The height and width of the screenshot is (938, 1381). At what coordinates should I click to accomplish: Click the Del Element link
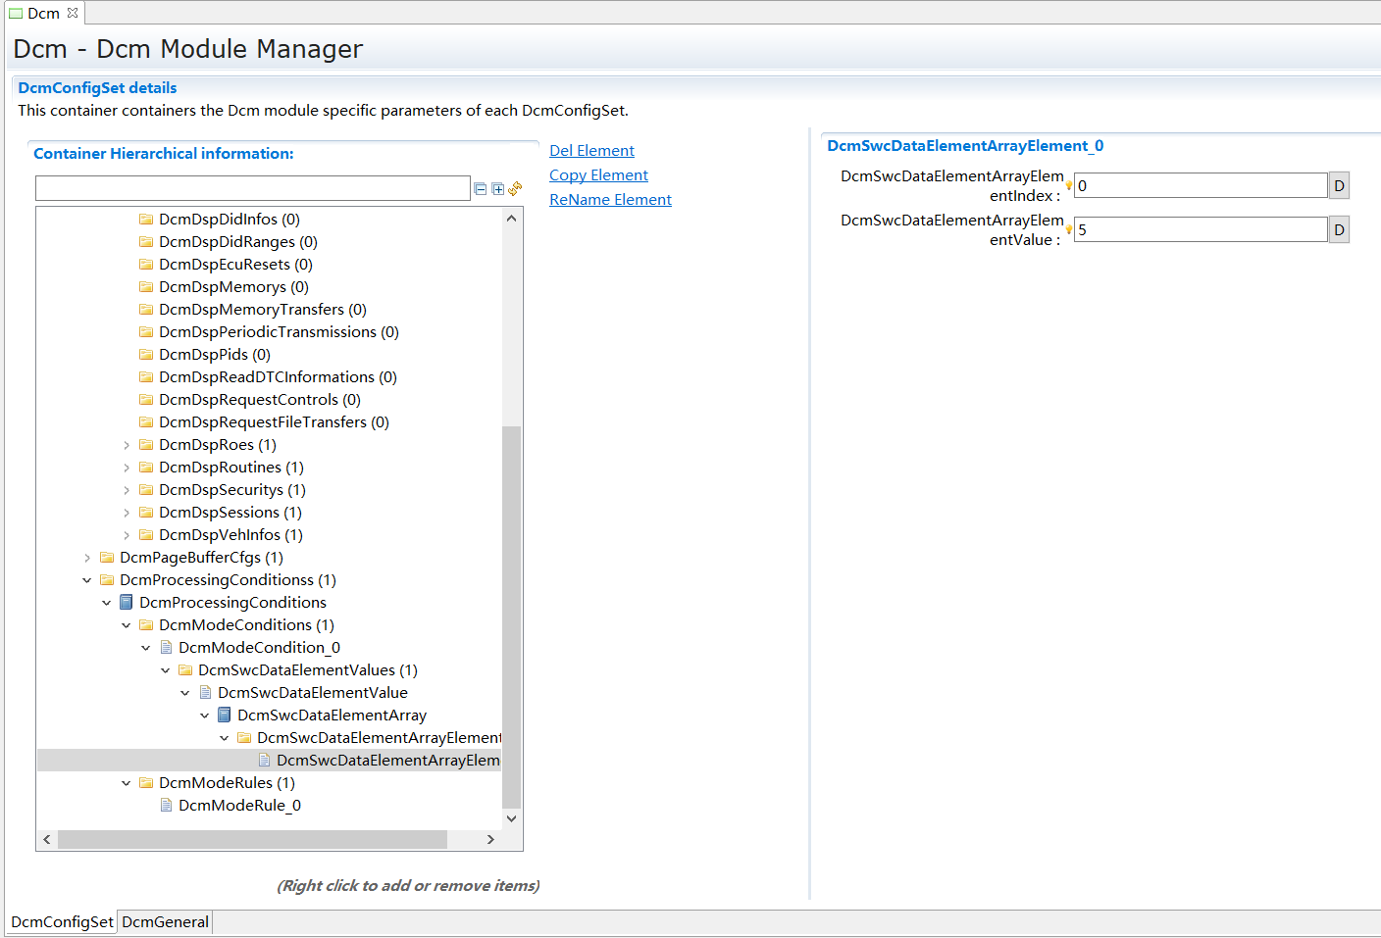[x=591, y=151]
